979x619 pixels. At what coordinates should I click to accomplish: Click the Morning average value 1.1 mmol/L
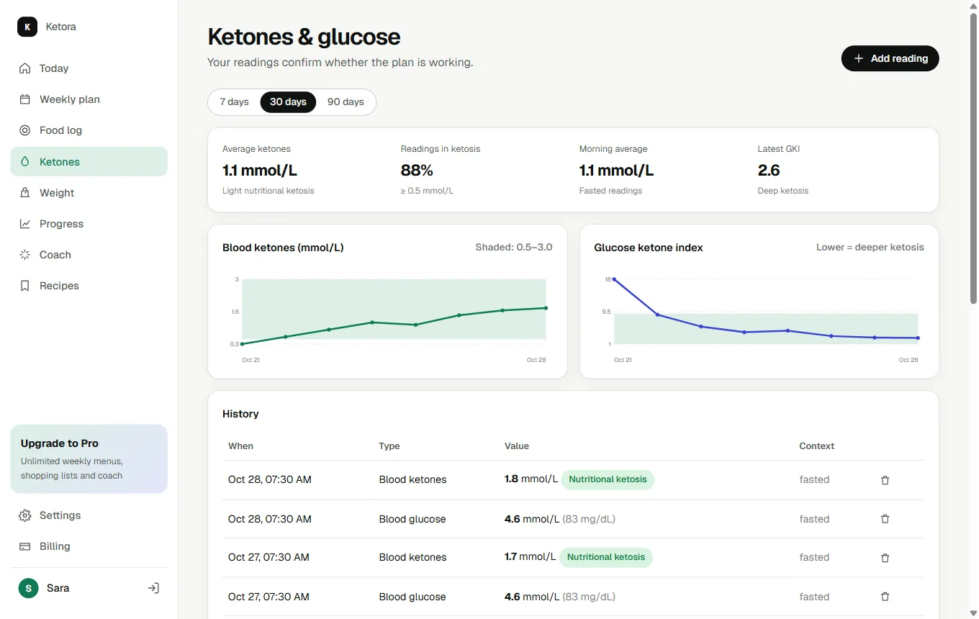point(617,171)
